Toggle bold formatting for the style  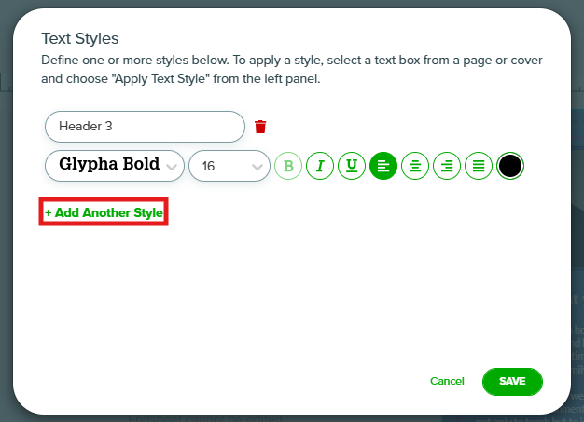click(x=288, y=166)
